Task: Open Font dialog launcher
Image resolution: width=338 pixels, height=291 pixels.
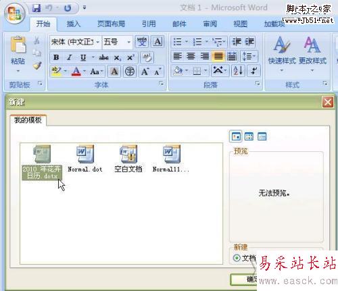Action: pos(161,84)
